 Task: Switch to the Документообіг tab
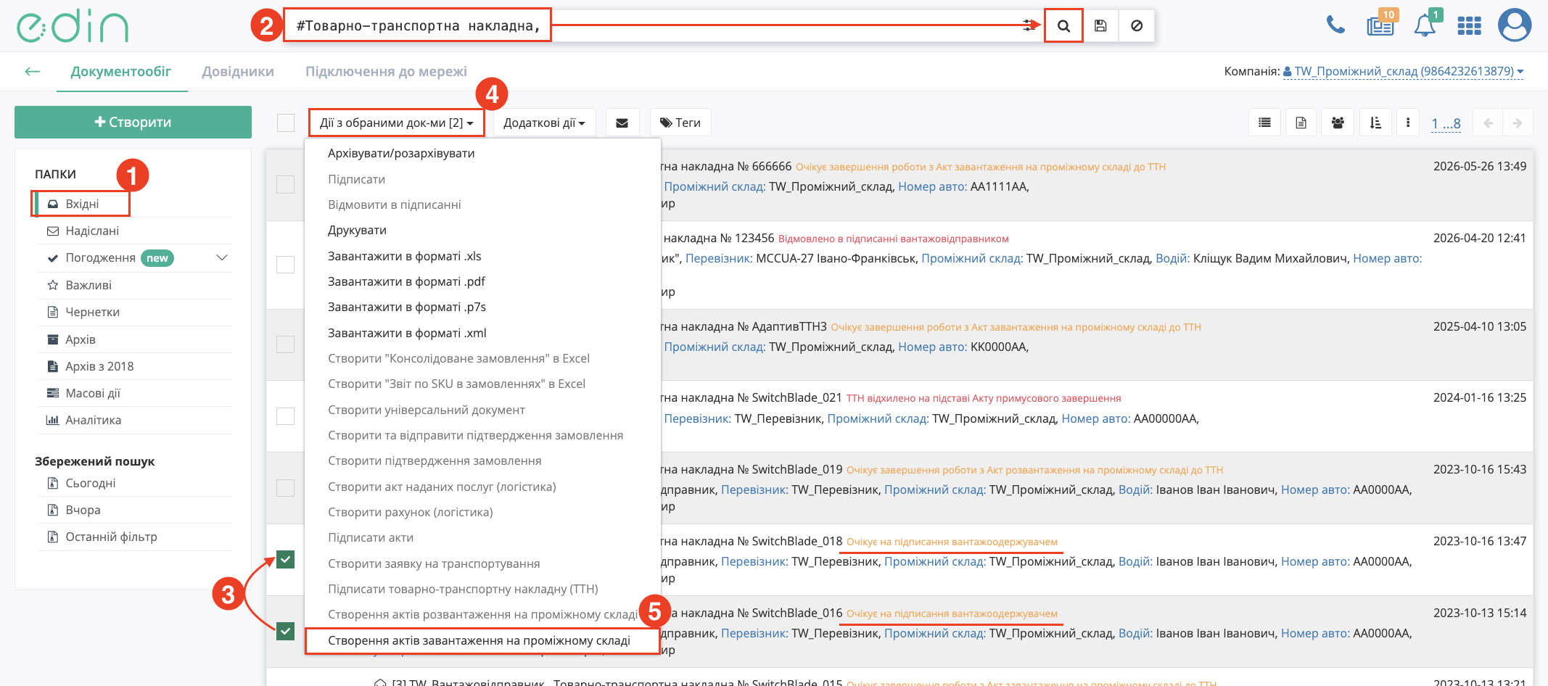(121, 71)
